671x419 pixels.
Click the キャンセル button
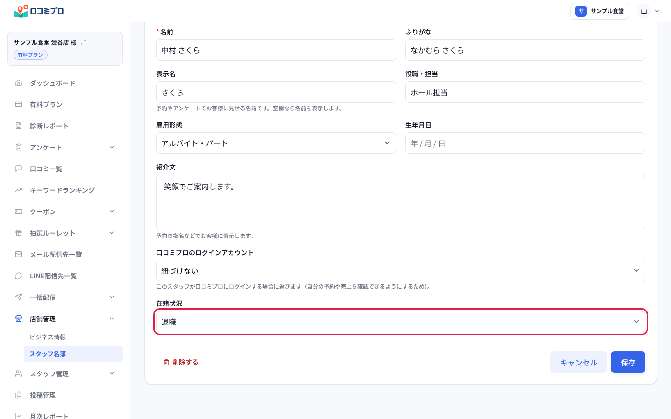[x=578, y=362]
